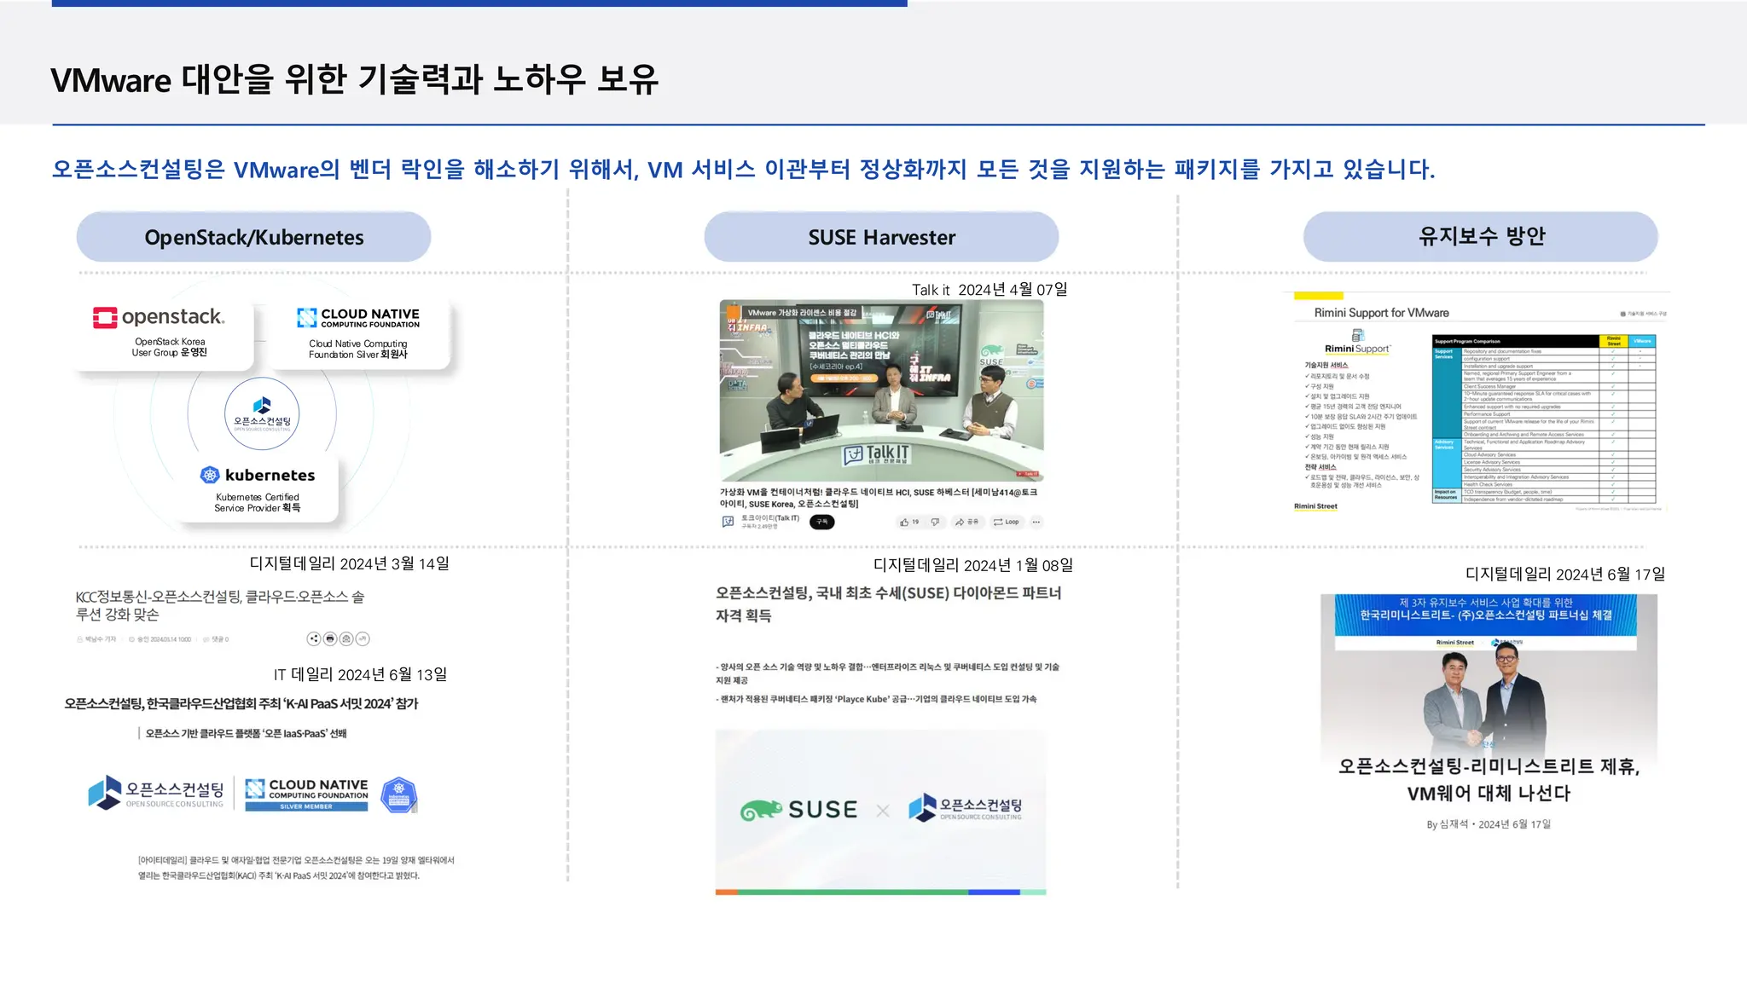Click the font-size 가 icon under KCC article
This screenshot has height=982, width=1747.
pyautogui.click(x=363, y=638)
